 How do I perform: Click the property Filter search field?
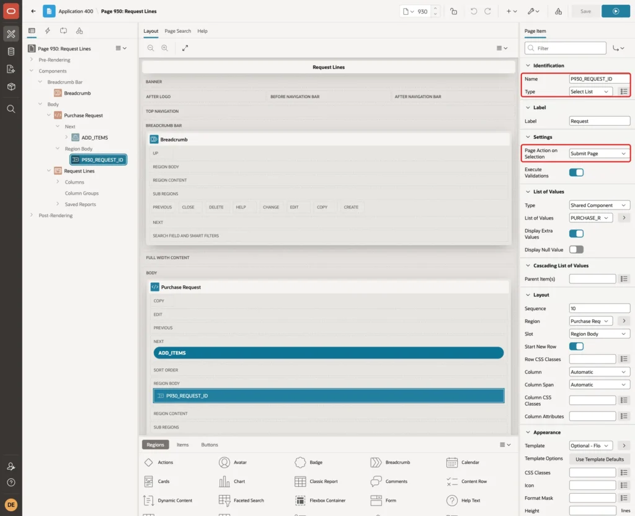click(566, 48)
